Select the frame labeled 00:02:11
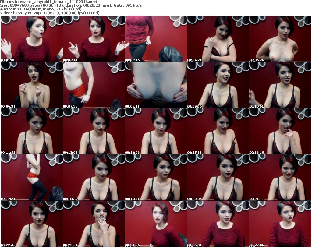 coord(94,39)
